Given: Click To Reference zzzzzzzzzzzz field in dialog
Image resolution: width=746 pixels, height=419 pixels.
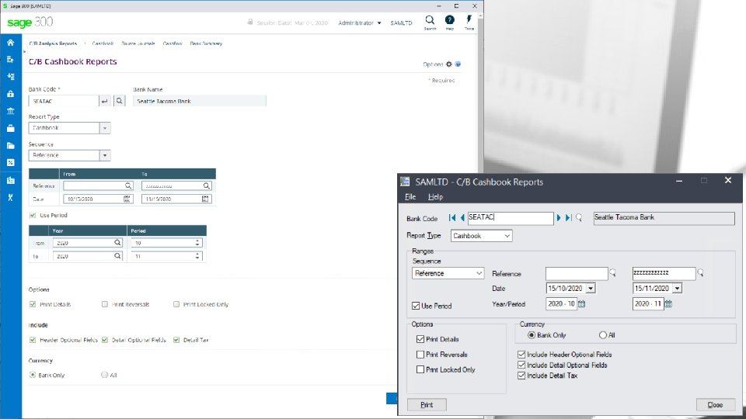Looking at the screenshot, I should coord(664,273).
